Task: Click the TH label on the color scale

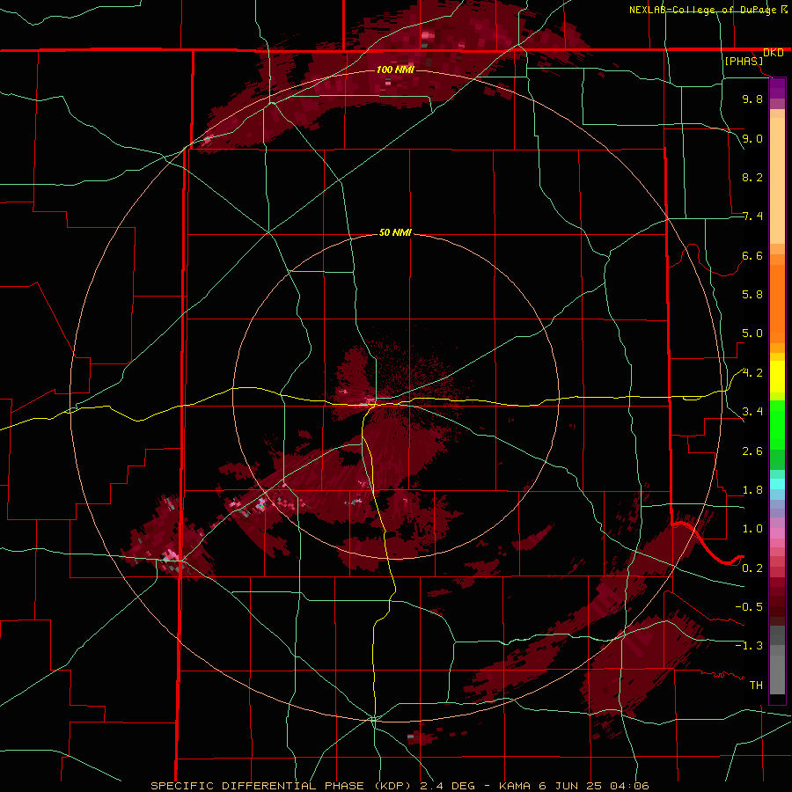Action: coord(756,686)
